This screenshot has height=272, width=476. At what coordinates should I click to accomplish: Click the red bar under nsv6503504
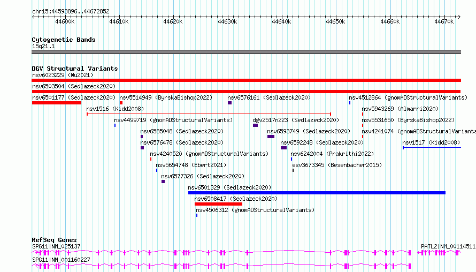tap(246, 92)
